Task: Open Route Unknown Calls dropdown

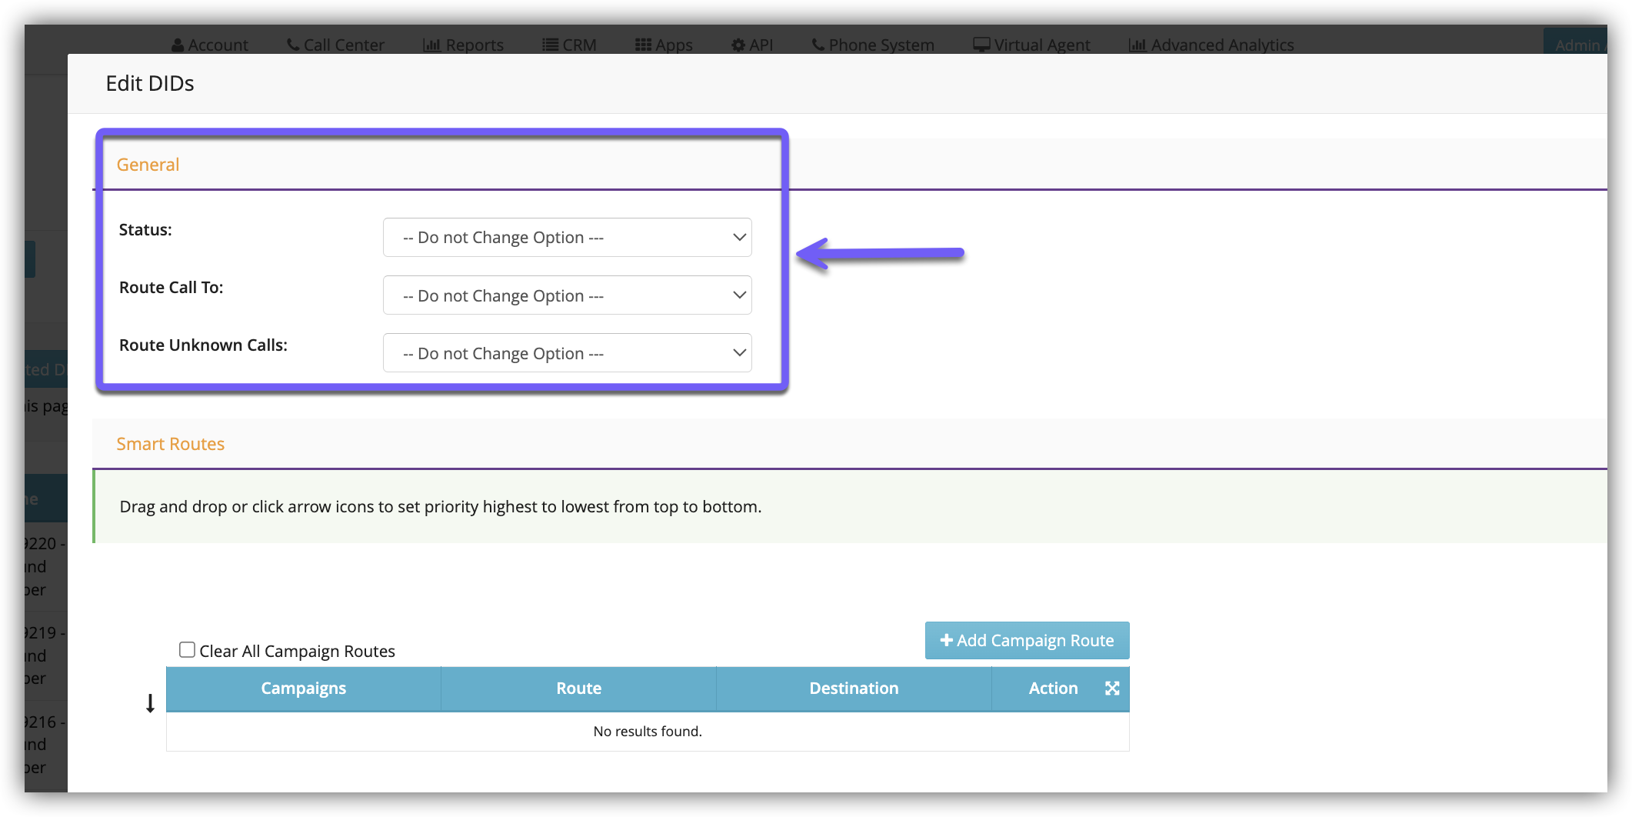Action: [567, 353]
